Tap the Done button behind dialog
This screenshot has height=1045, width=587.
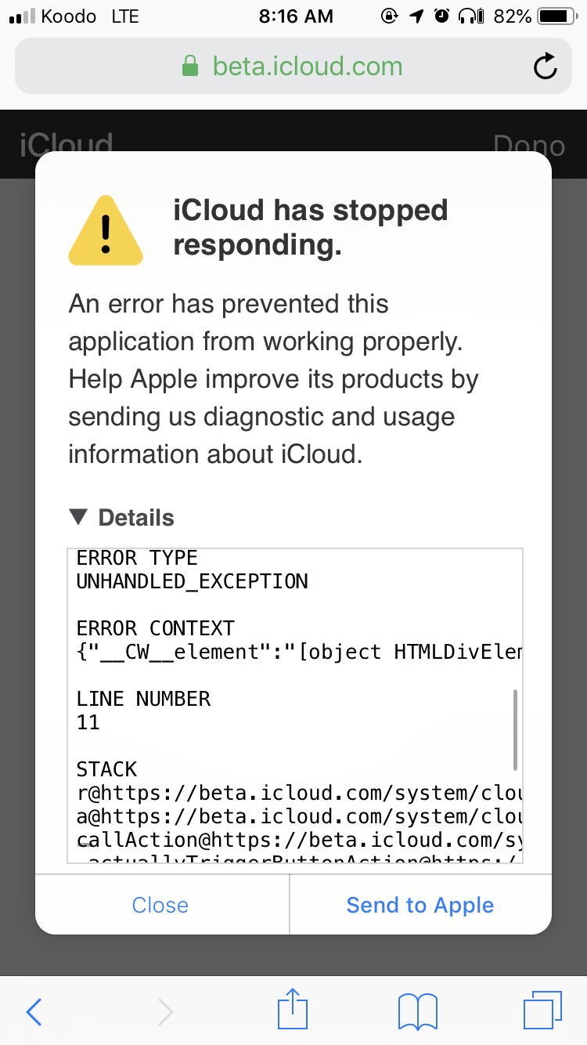529,145
